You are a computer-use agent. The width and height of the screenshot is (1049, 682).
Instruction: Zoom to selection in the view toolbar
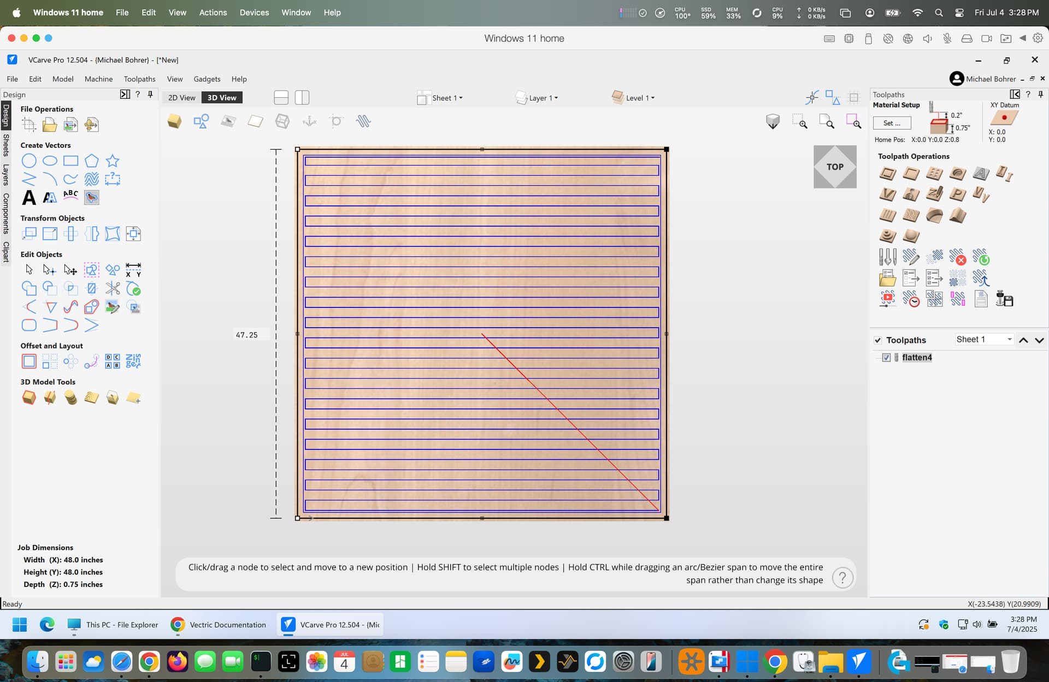853,121
